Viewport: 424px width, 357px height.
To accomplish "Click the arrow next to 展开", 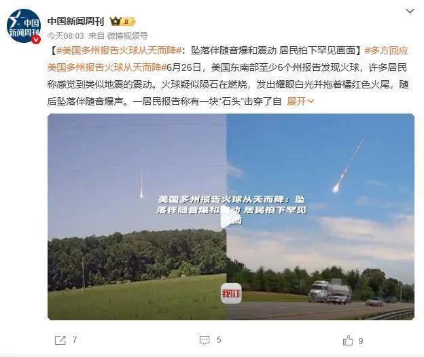I will [x=311, y=101].
